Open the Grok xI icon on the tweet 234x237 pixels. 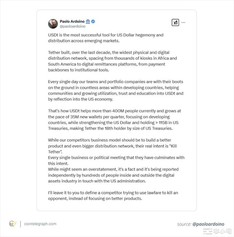(x=175, y=22)
